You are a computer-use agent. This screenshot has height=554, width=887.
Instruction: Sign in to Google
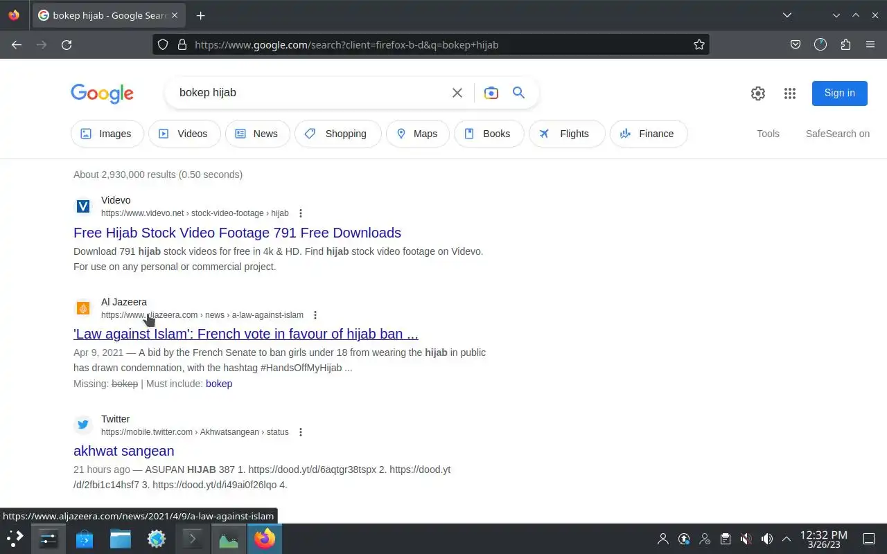pos(839,93)
